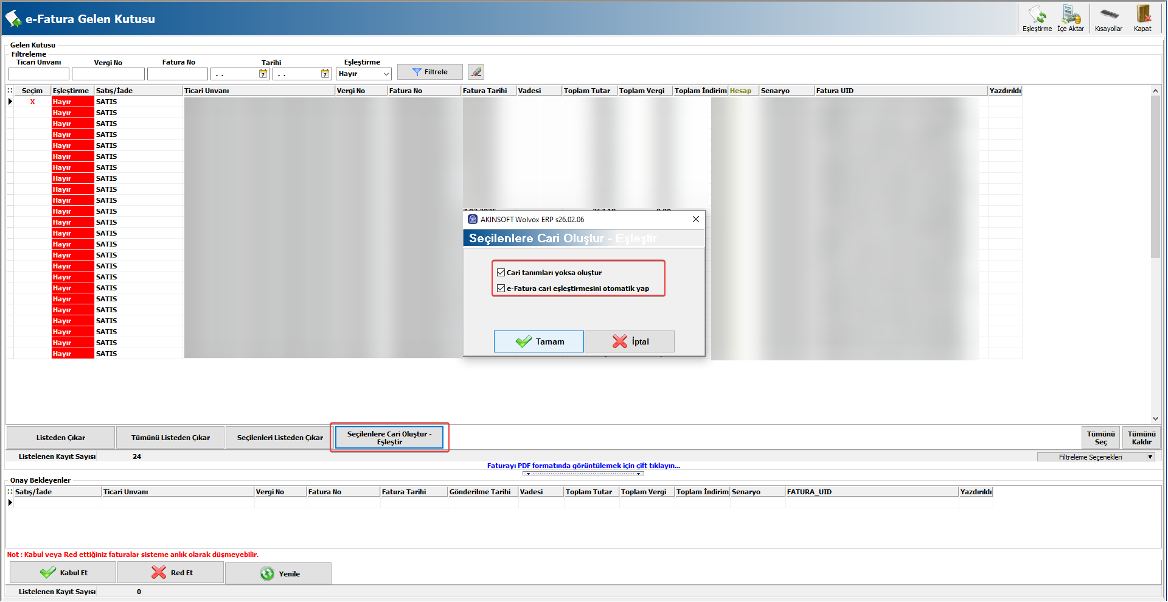Click the panel splitter expander below the invoice list
Image resolution: width=1168 pixels, height=602 pixels.
pyautogui.click(x=583, y=474)
